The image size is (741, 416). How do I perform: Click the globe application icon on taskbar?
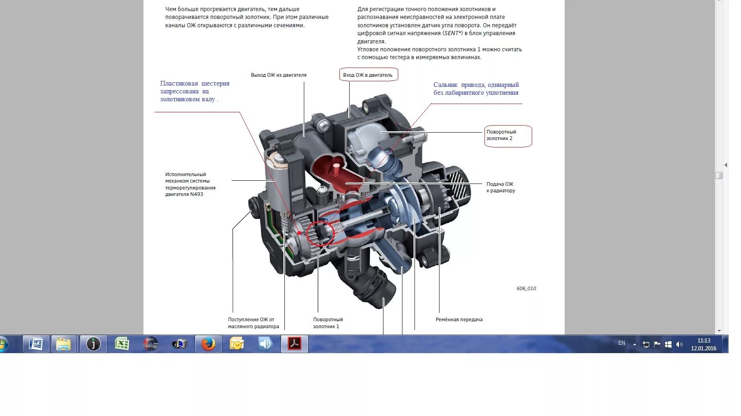pos(151,344)
